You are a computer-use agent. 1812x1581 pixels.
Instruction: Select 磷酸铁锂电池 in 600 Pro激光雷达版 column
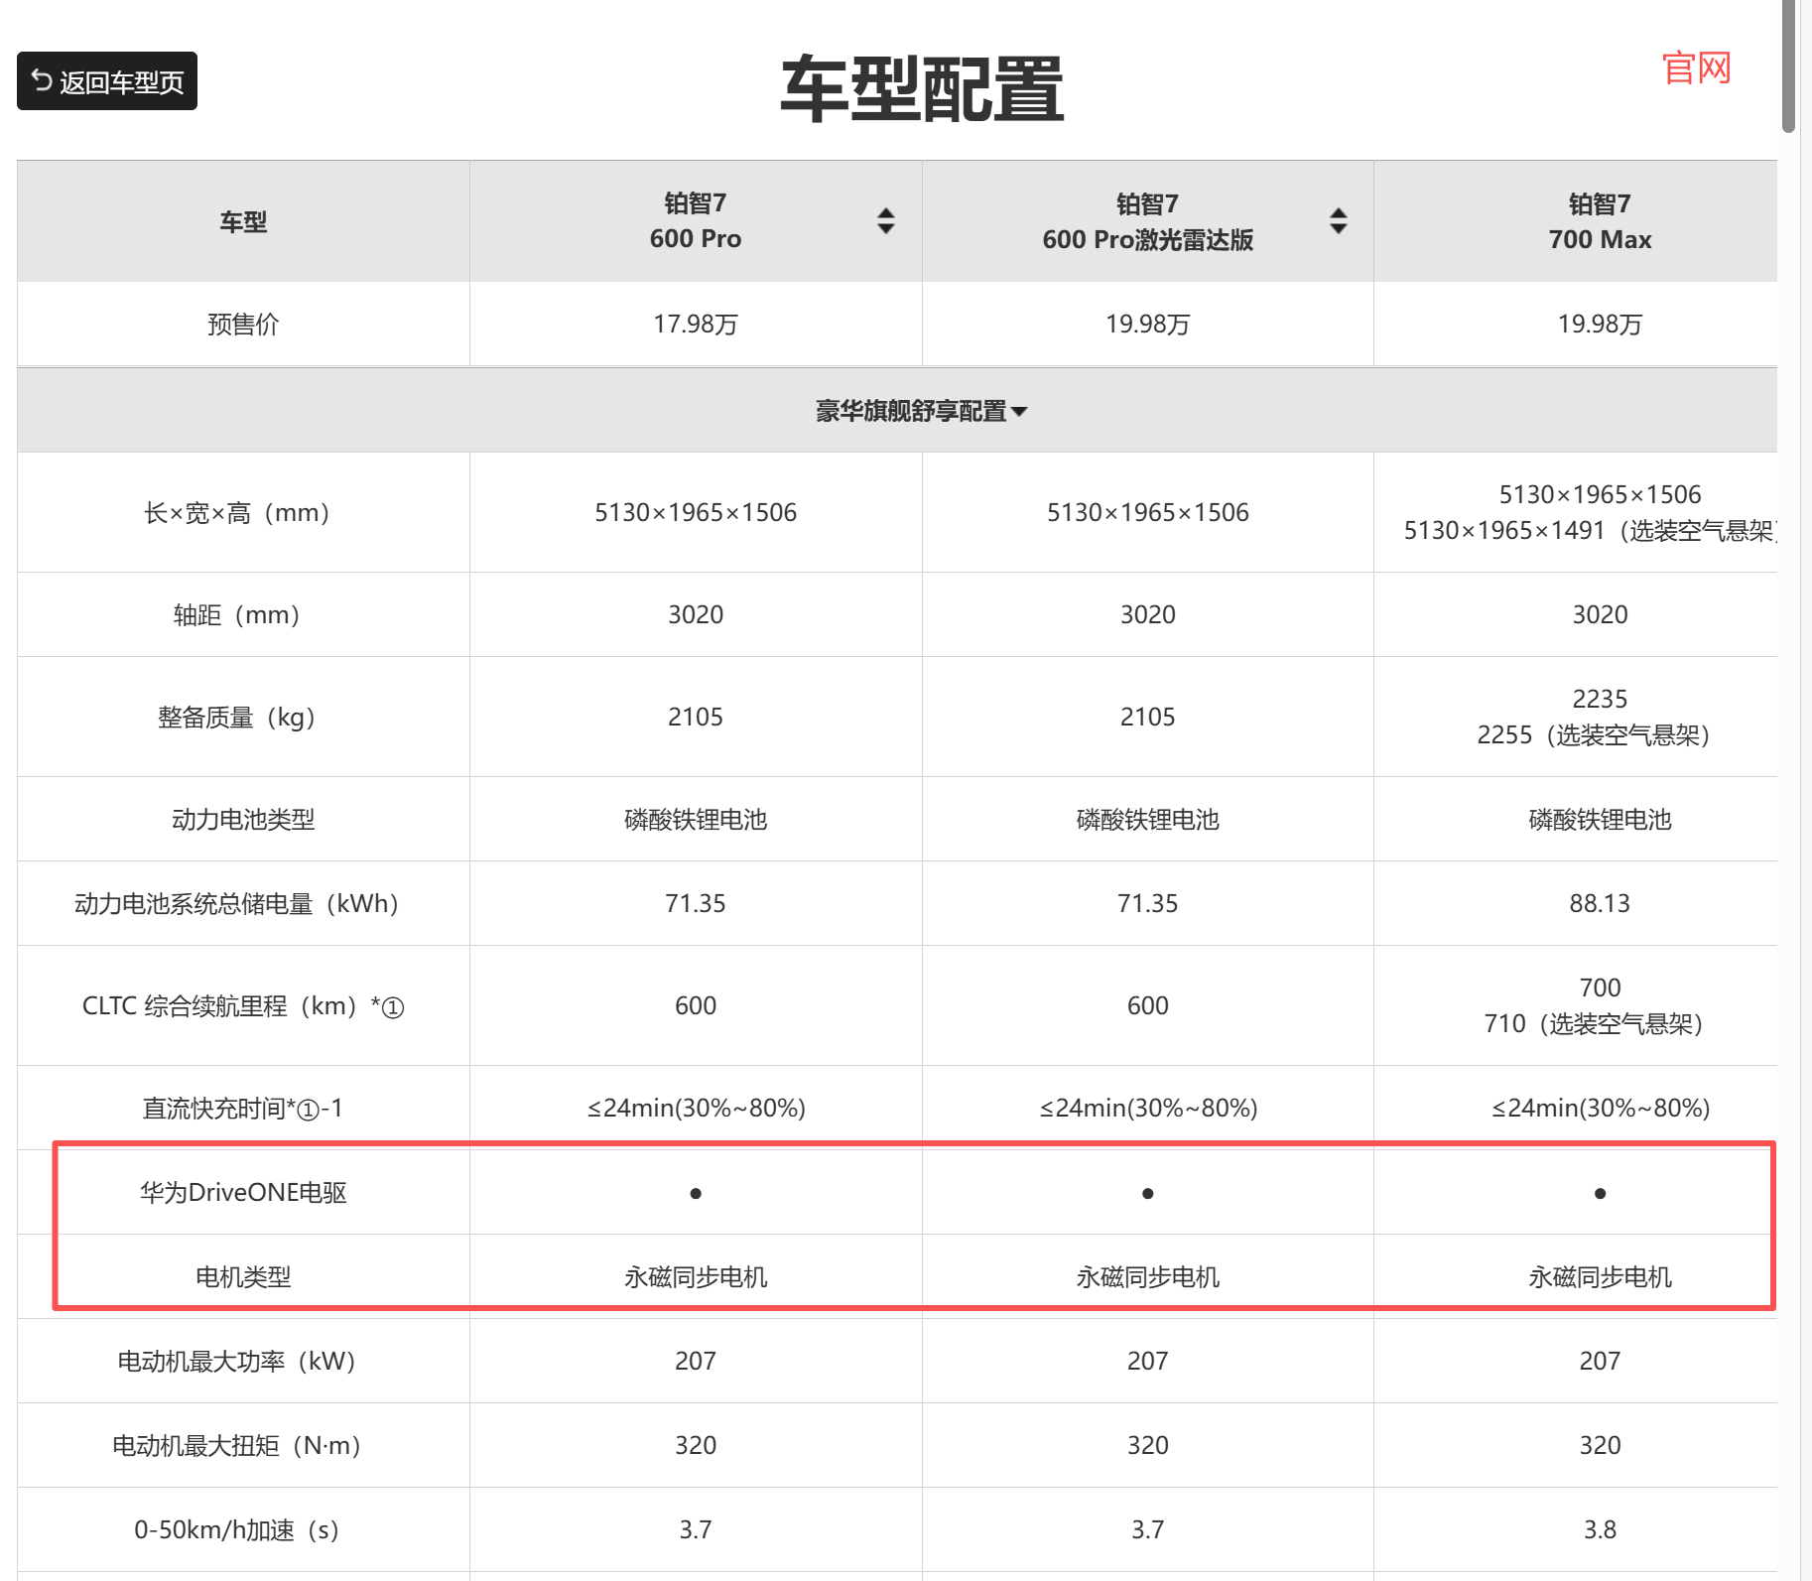[1148, 820]
